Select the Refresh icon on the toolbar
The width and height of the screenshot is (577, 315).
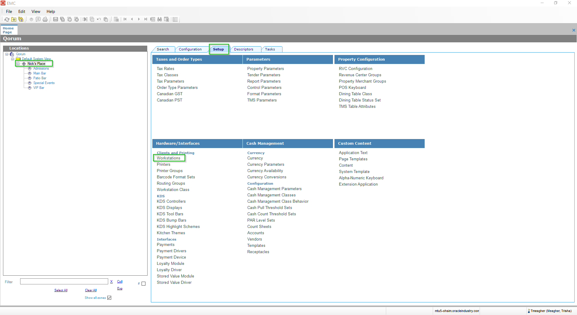click(x=7, y=19)
